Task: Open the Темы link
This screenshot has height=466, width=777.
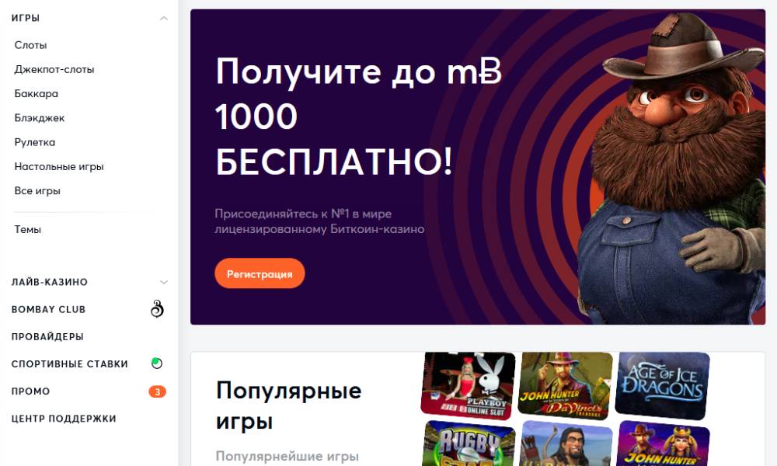Action: coord(28,229)
